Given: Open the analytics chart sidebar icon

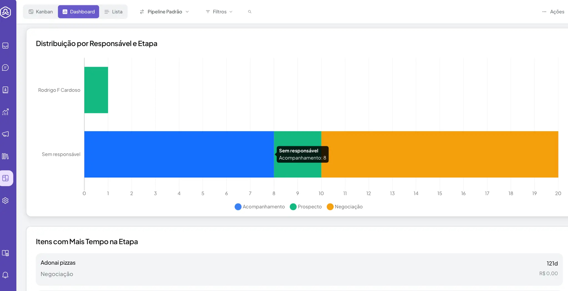Looking at the screenshot, I should [x=6, y=112].
